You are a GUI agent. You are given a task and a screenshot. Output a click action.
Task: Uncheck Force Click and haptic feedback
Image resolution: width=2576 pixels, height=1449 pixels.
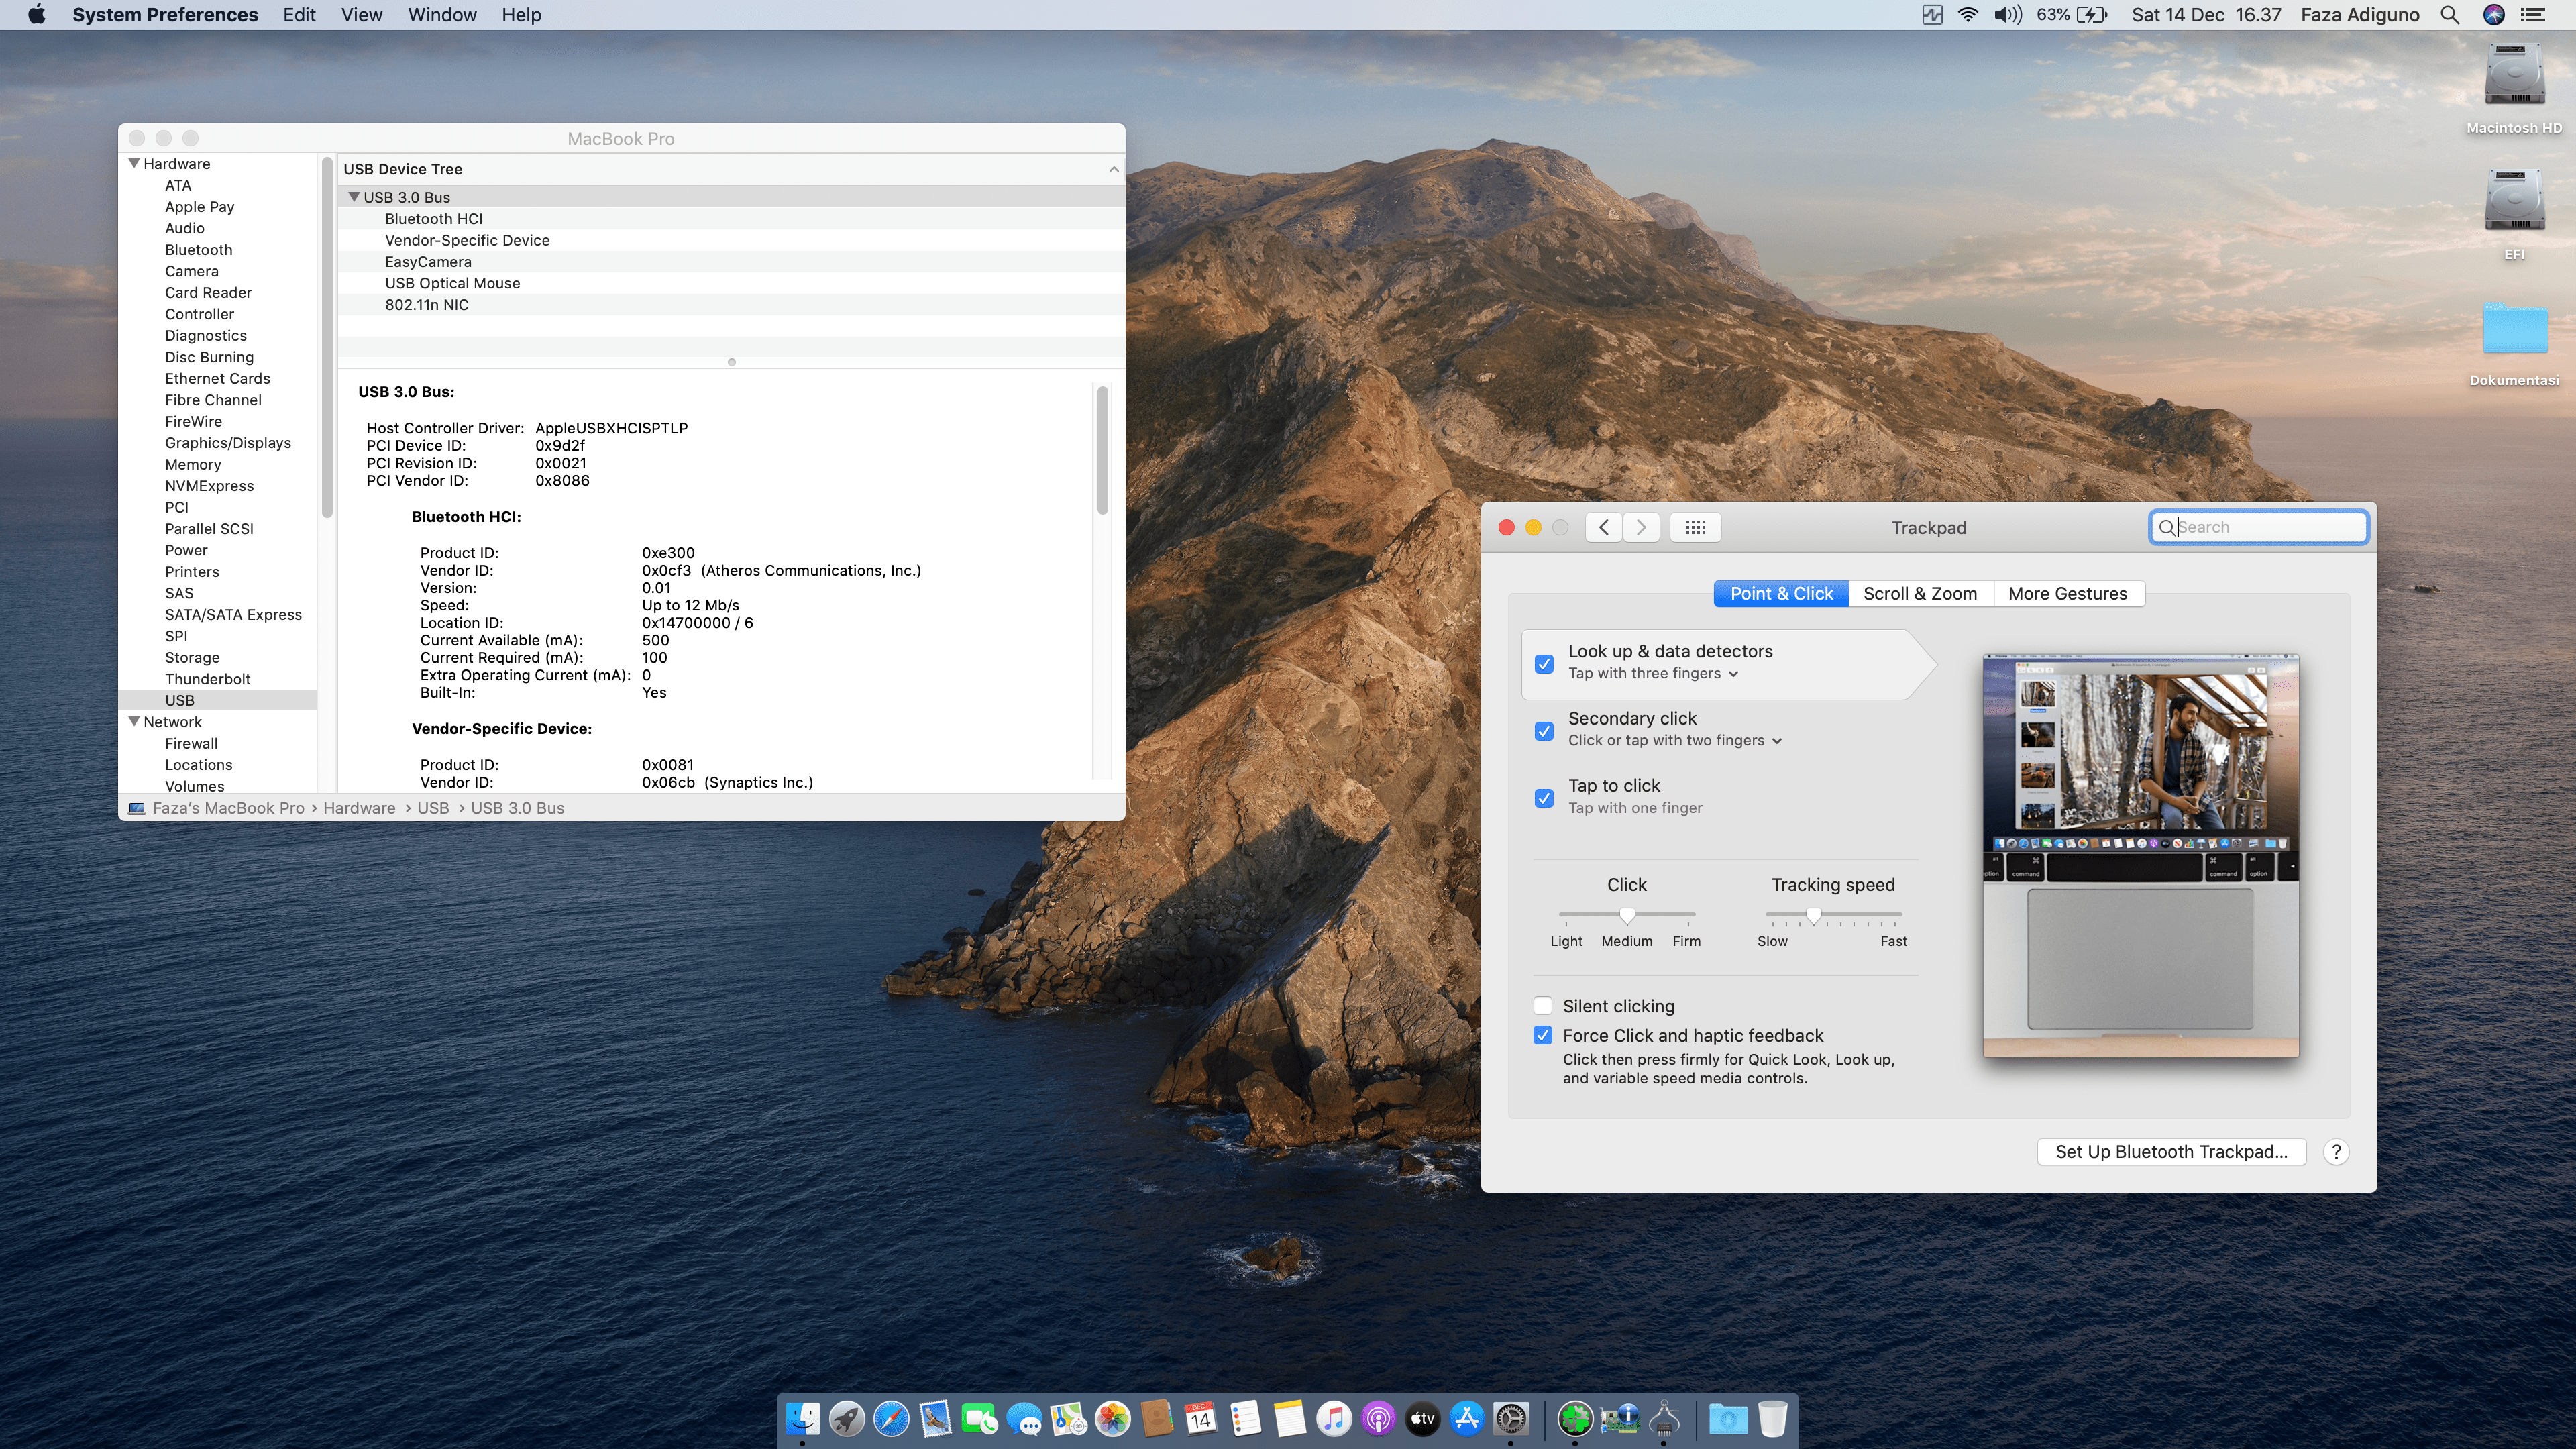click(x=1543, y=1036)
